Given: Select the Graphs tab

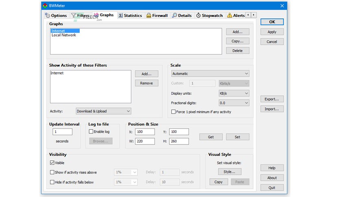Looking at the screenshot, I should 104,15.
